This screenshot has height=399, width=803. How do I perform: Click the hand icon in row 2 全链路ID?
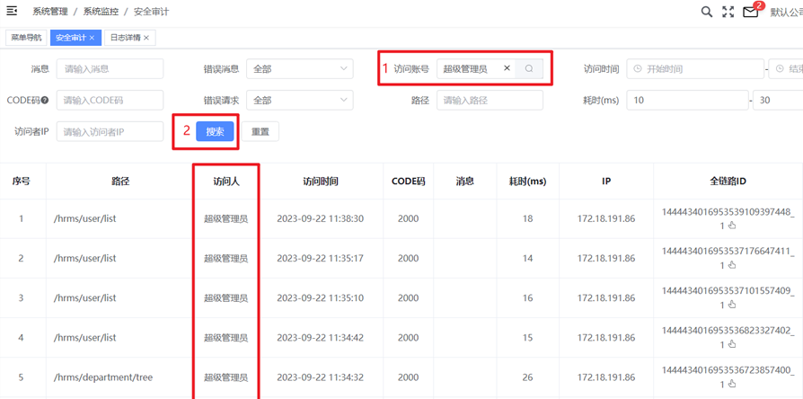point(732,265)
